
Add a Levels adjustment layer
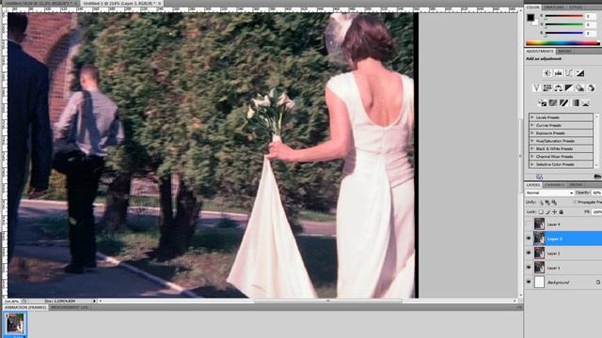(558, 73)
